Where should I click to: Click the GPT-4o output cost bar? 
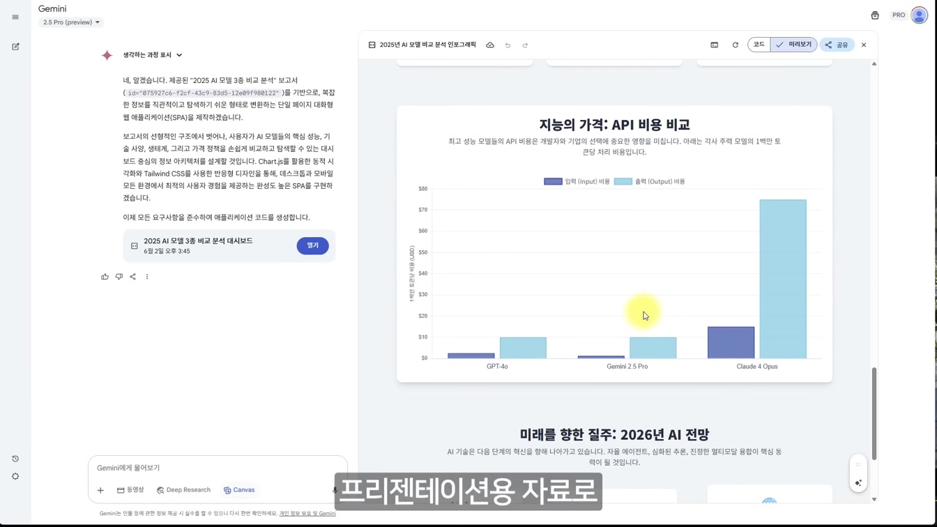pyautogui.click(x=523, y=348)
